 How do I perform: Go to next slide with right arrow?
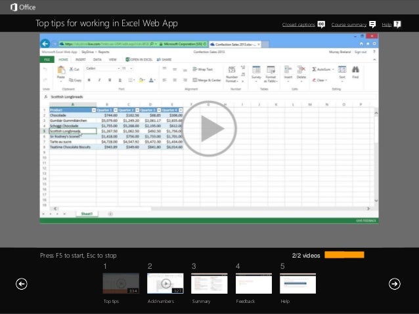pyautogui.click(x=395, y=284)
